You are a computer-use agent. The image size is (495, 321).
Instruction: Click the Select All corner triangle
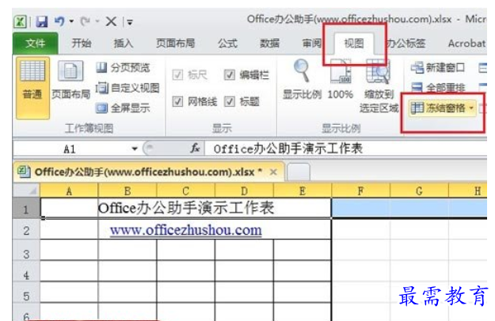pyautogui.click(x=26, y=191)
